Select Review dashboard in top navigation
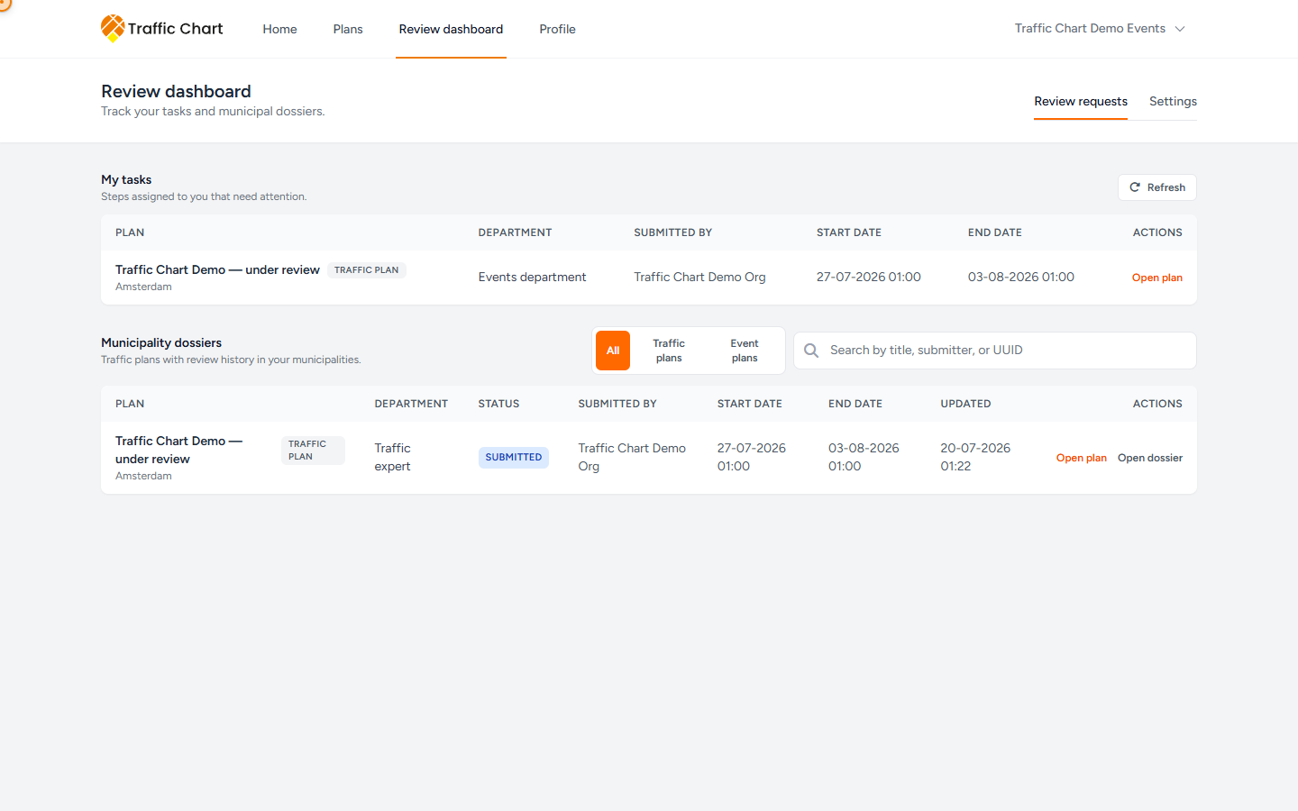This screenshot has width=1298, height=811. [451, 29]
